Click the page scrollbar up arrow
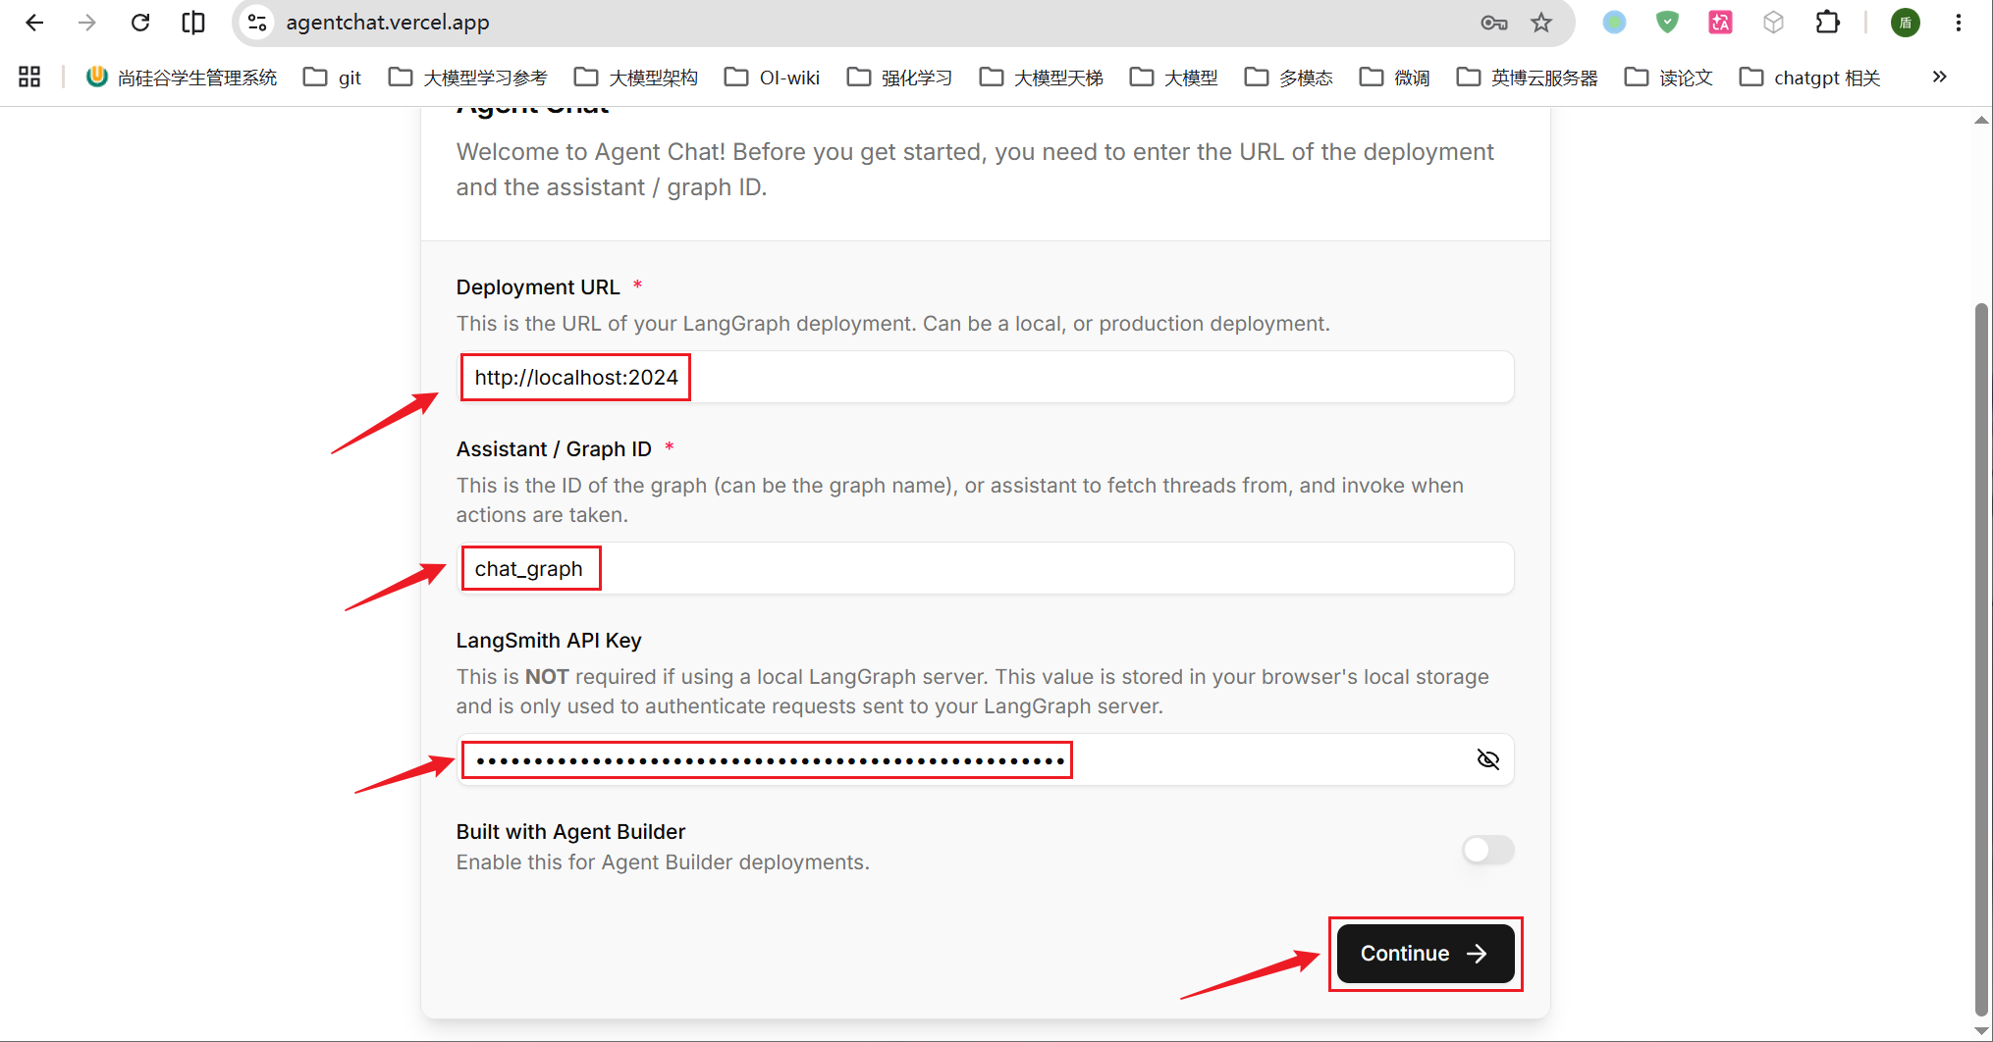Image resolution: width=1993 pixels, height=1042 pixels. click(x=1981, y=120)
